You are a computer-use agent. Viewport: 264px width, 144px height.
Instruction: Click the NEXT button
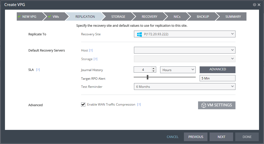coord(221,137)
